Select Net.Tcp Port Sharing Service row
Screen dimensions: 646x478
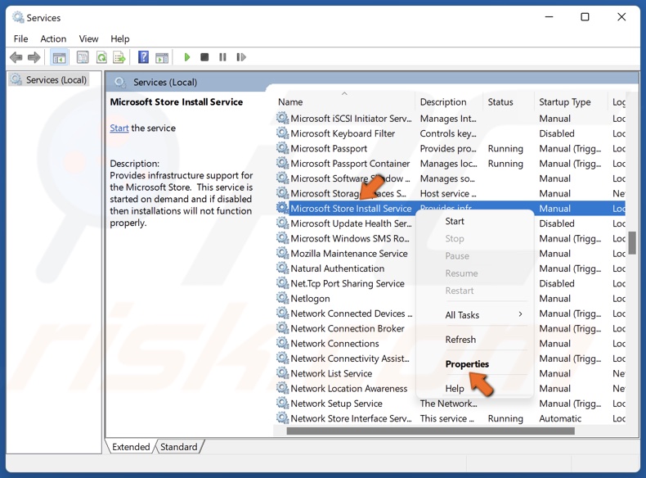[x=348, y=283]
